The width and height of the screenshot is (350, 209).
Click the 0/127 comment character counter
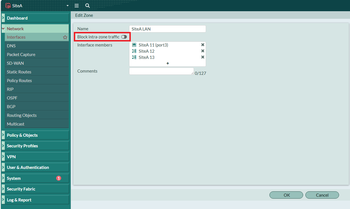tap(200, 73)
